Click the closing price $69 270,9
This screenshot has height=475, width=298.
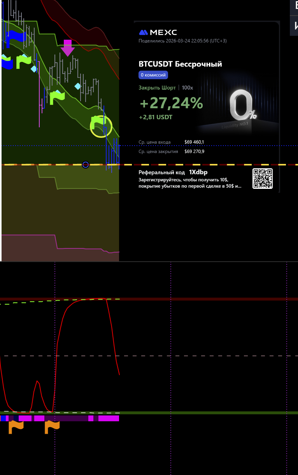coord(194,151)
